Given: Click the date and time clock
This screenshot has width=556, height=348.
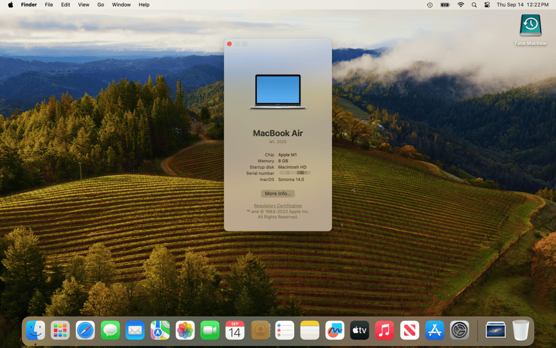Looking at the screenshot, I should (x=523, y=5).
